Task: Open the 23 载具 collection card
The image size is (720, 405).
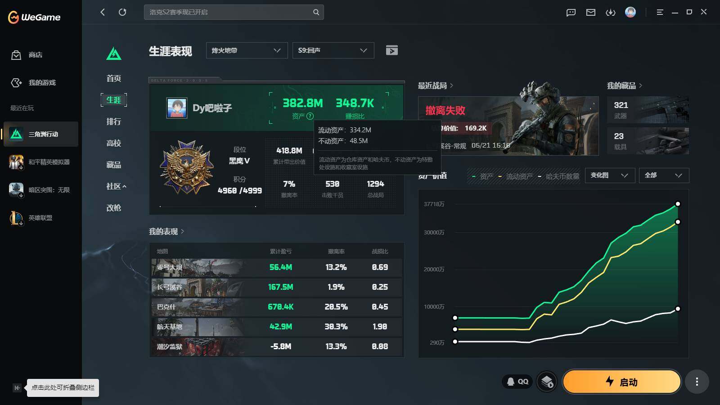Action: [648, 140]
